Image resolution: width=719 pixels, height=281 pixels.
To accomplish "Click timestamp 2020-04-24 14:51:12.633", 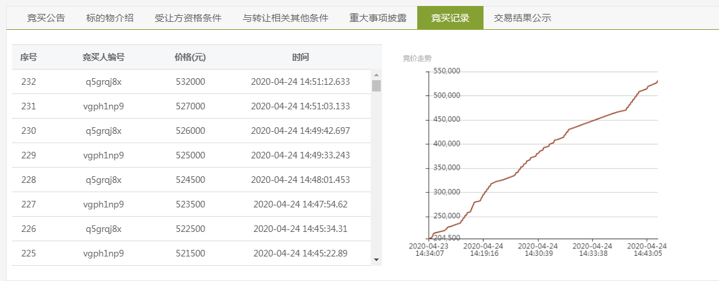I will click(300, 82).
